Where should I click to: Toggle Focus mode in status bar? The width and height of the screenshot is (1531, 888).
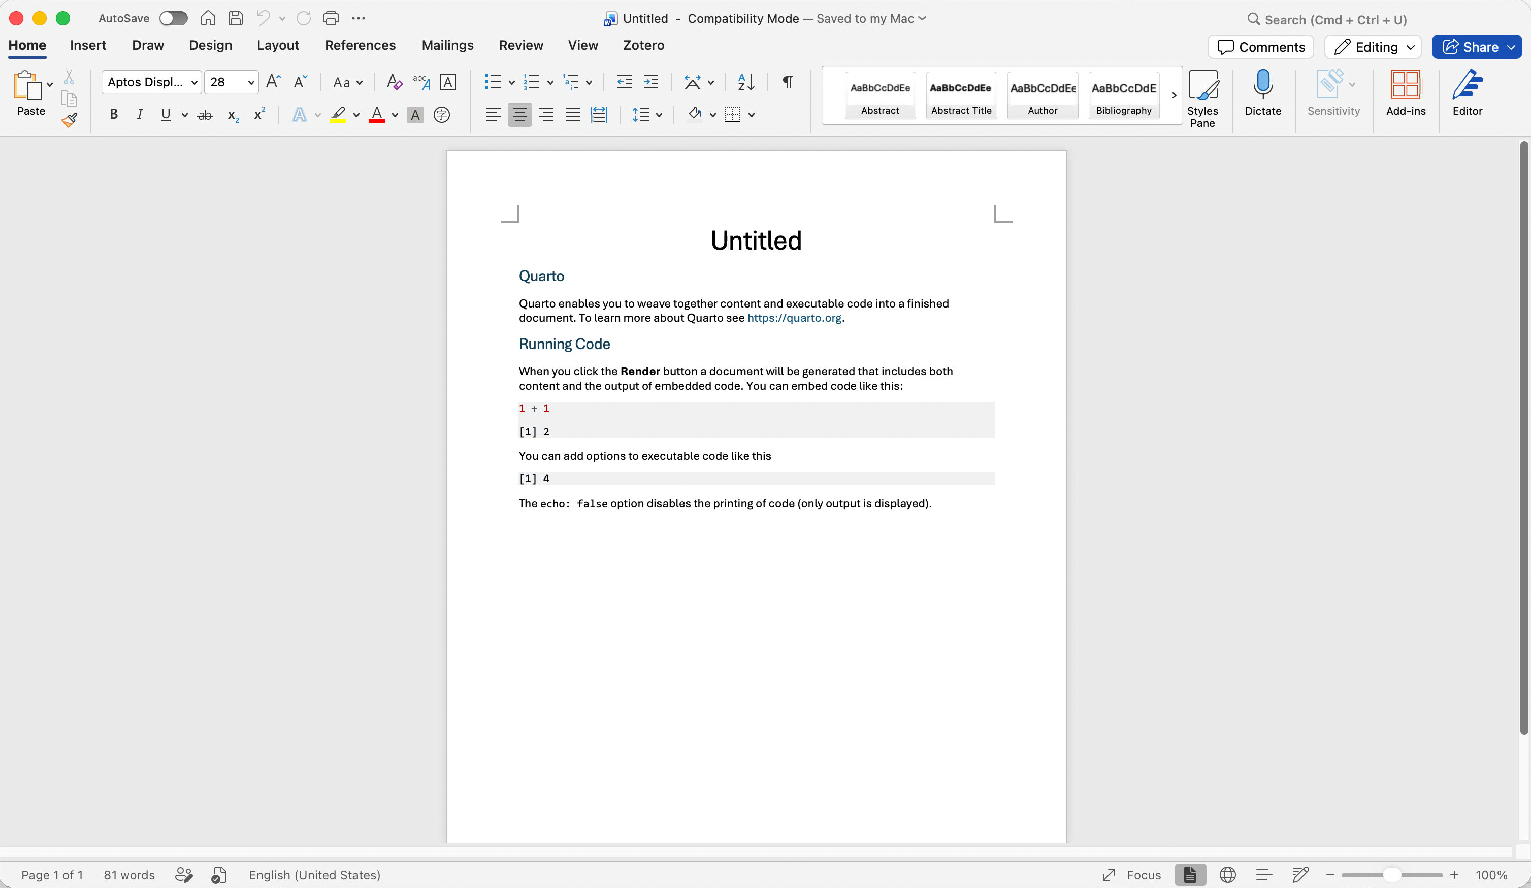tap(1132, 875)
